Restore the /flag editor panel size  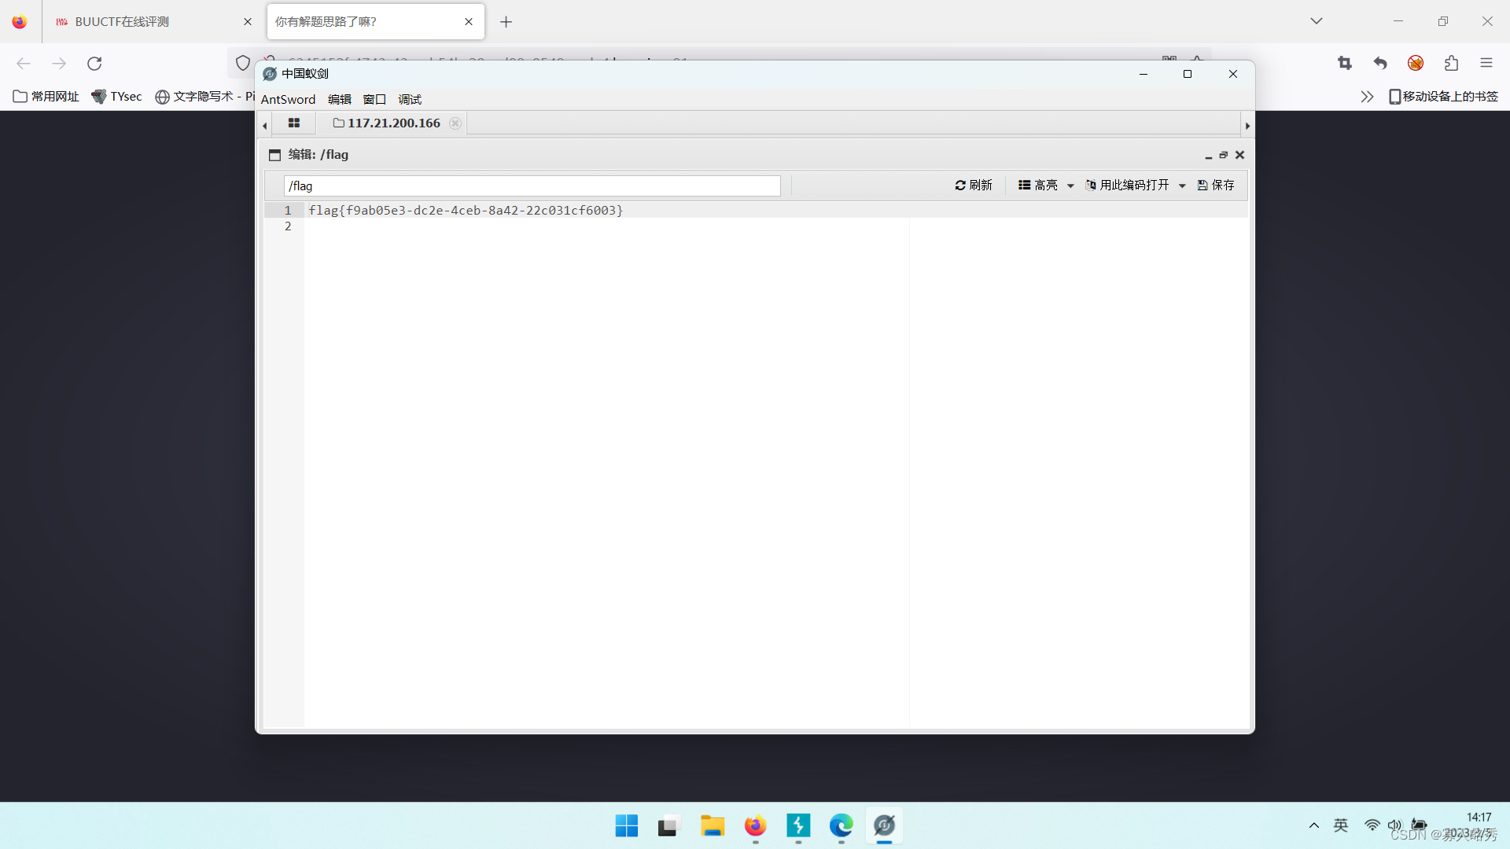coord(1224,156)
